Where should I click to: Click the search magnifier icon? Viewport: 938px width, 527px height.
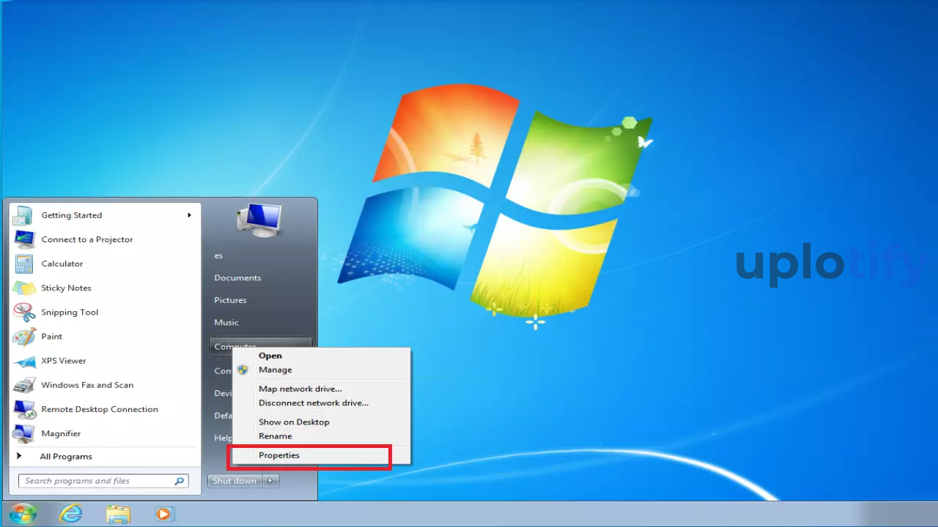(179, 481)
